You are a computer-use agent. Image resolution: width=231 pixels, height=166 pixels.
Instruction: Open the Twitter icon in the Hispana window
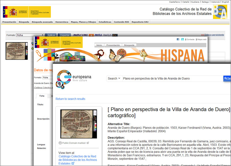tap(182, 39)
